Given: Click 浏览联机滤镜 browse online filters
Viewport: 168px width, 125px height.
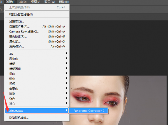Looking at the screenshot, I should pos(19,118).
